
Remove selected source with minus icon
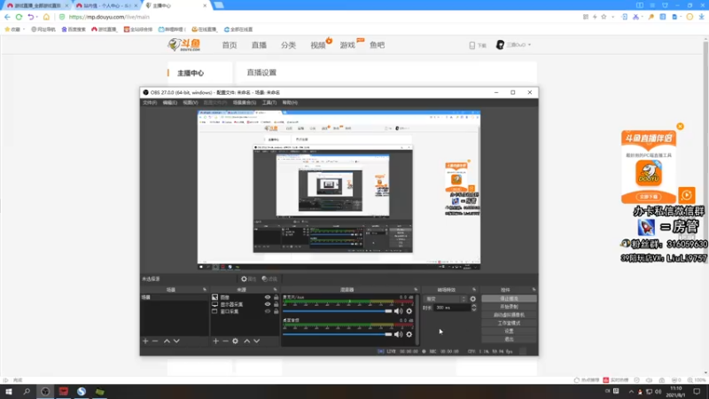pos(225,341)
